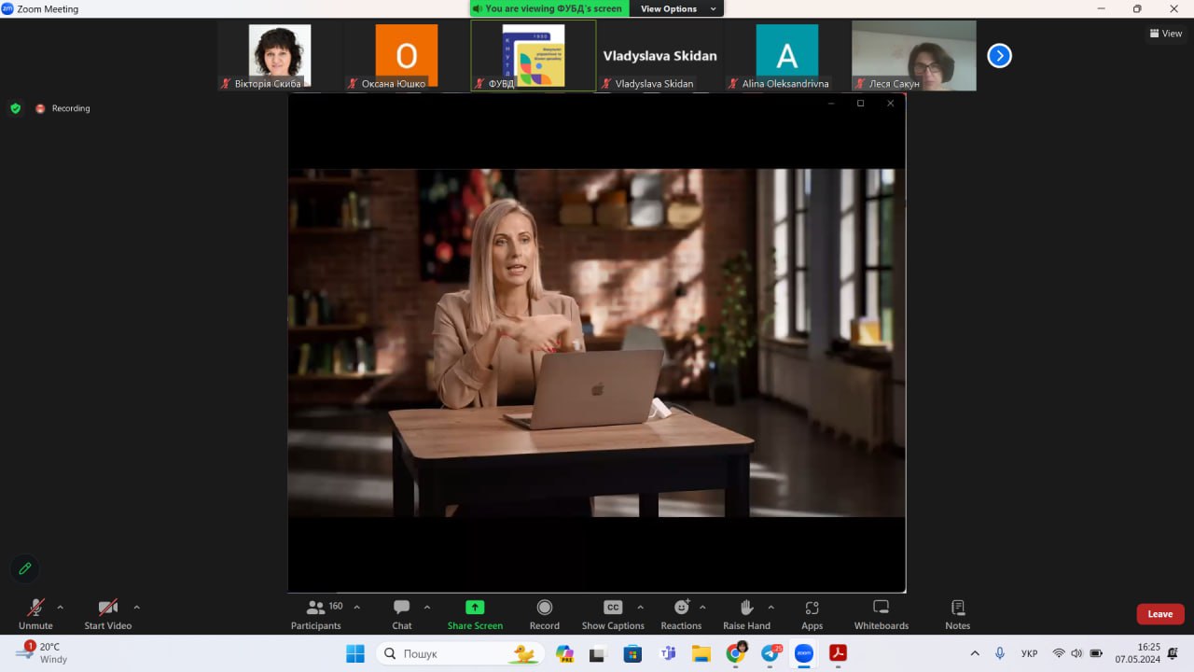Click the green Share Screen button

pos(475,615)
